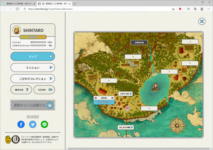Go to コダワリ村 on the map
The width and height of the screenshot is (213, 150).
125,94
